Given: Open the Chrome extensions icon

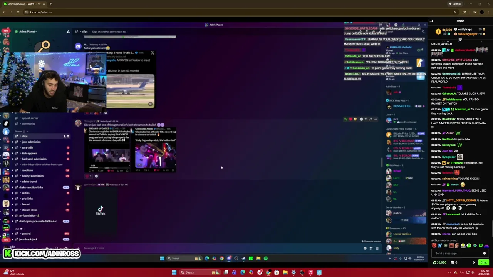Looking at the screenshot, I should coord(464,12).
